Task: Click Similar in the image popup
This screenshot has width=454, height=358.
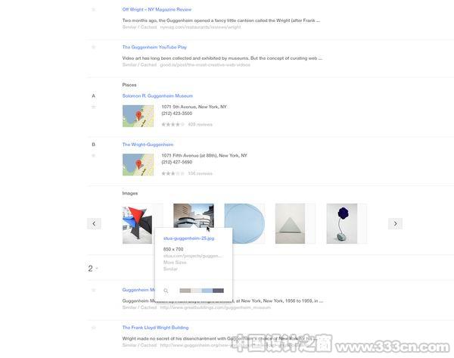Action: click(170, 269)
